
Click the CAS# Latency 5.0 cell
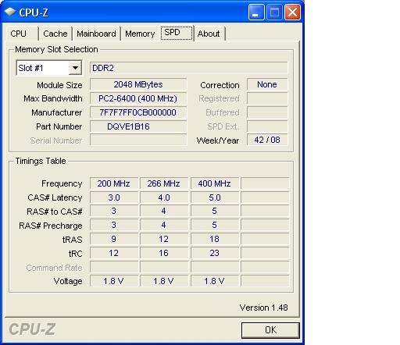pos(215,197)
